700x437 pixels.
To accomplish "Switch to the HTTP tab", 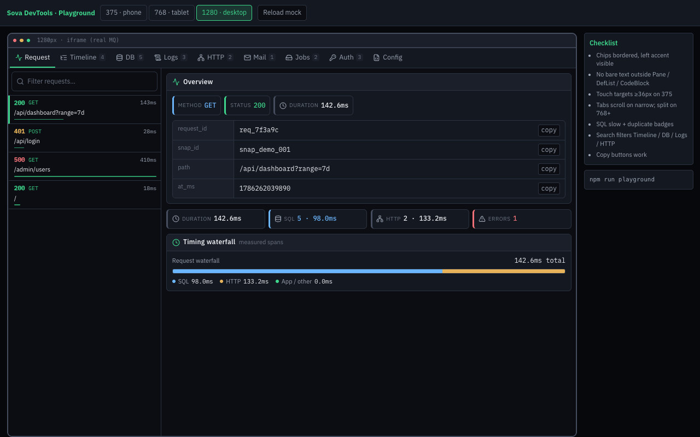I will tap(215, 57).
